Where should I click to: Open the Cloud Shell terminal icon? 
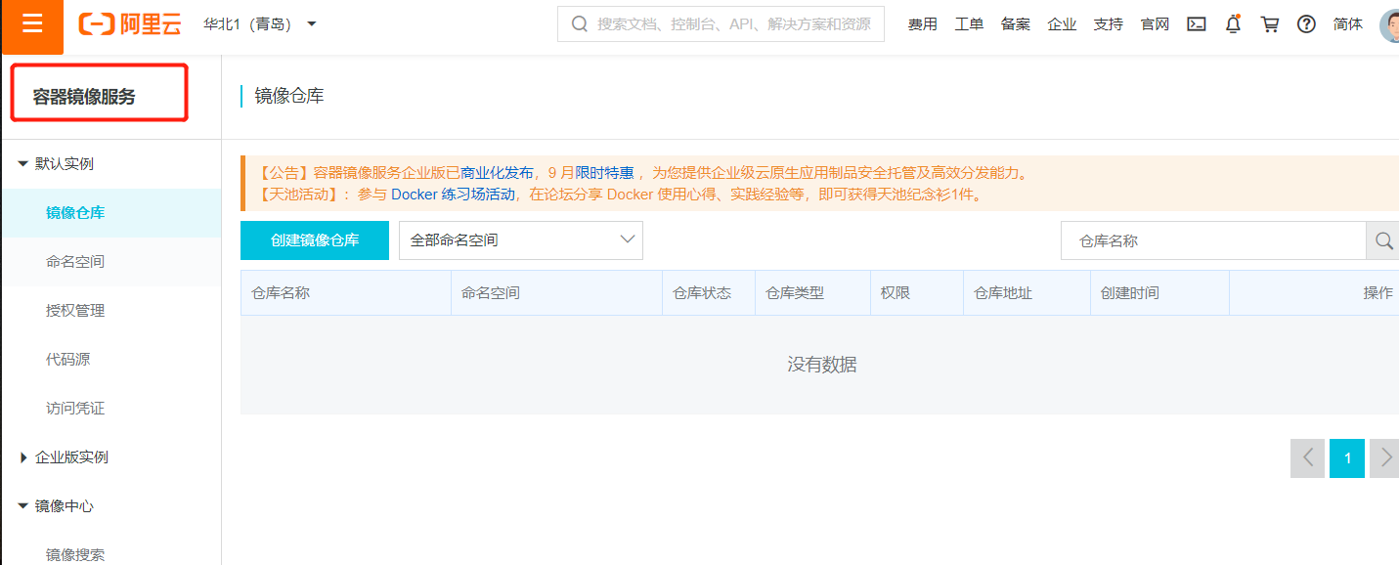pos(1197,24)
